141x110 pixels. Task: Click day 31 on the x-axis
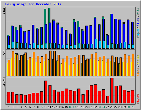coord(132,107)
